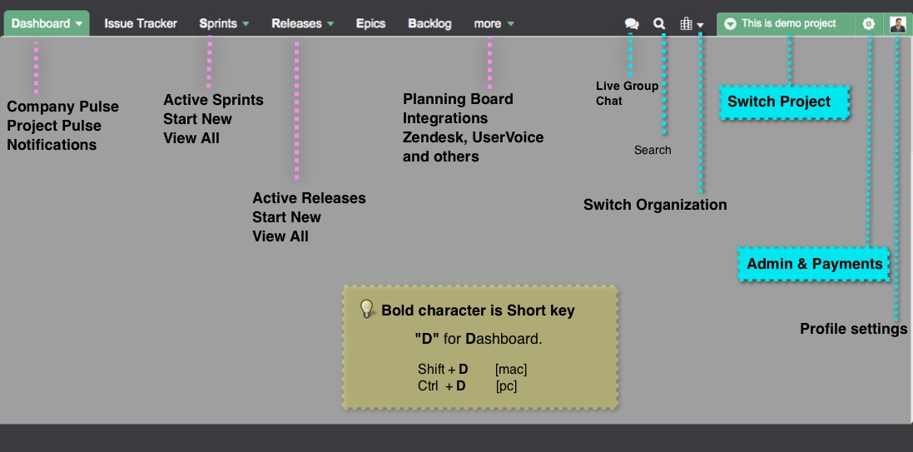The width and height of the screenshot is (913, 452).
Task: Go to the Issue Tracker tab
Action: (141, 24)
